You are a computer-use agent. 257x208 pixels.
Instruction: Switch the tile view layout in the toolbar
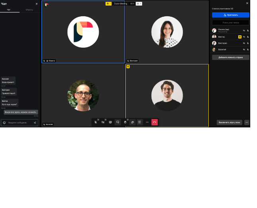(140, 122)
